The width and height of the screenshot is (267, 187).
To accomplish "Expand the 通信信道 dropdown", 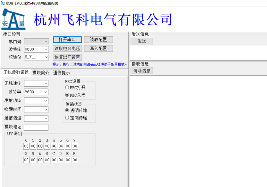I will click(x=36, y=119).
